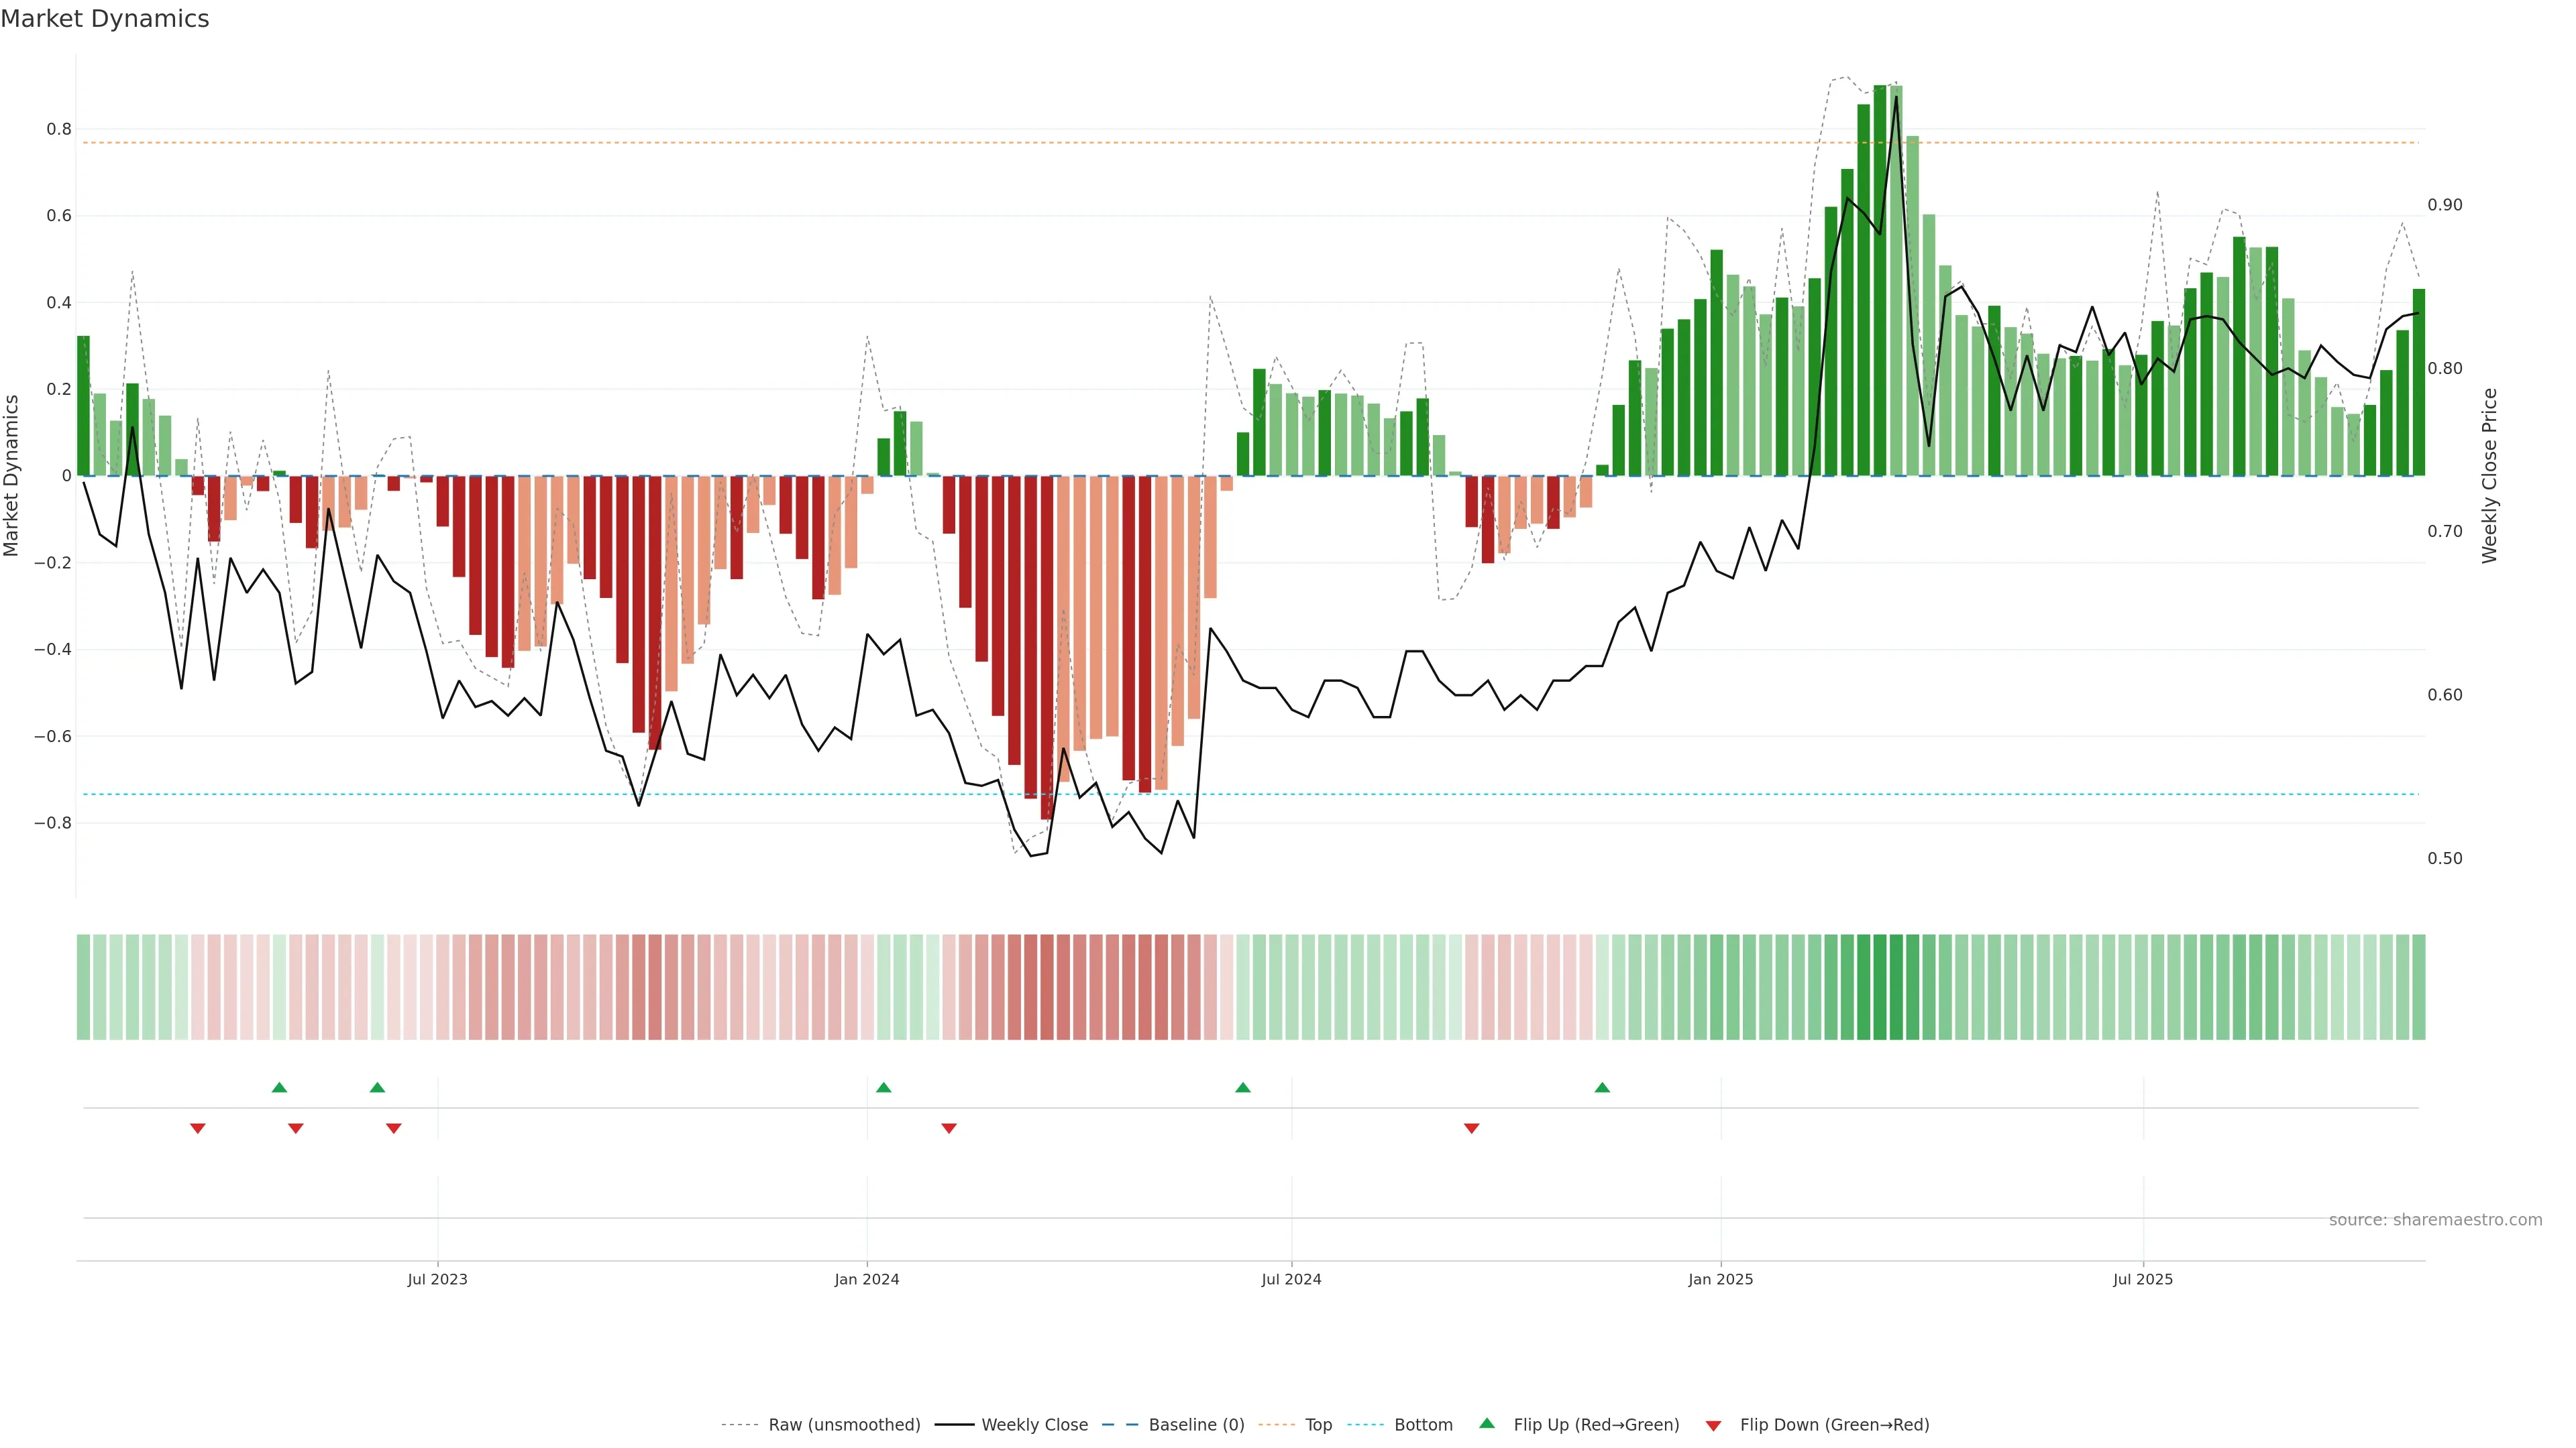Click the Weekly Close Price axis title
This screenshot has width=2576, height=1448.
(2490, 476)
